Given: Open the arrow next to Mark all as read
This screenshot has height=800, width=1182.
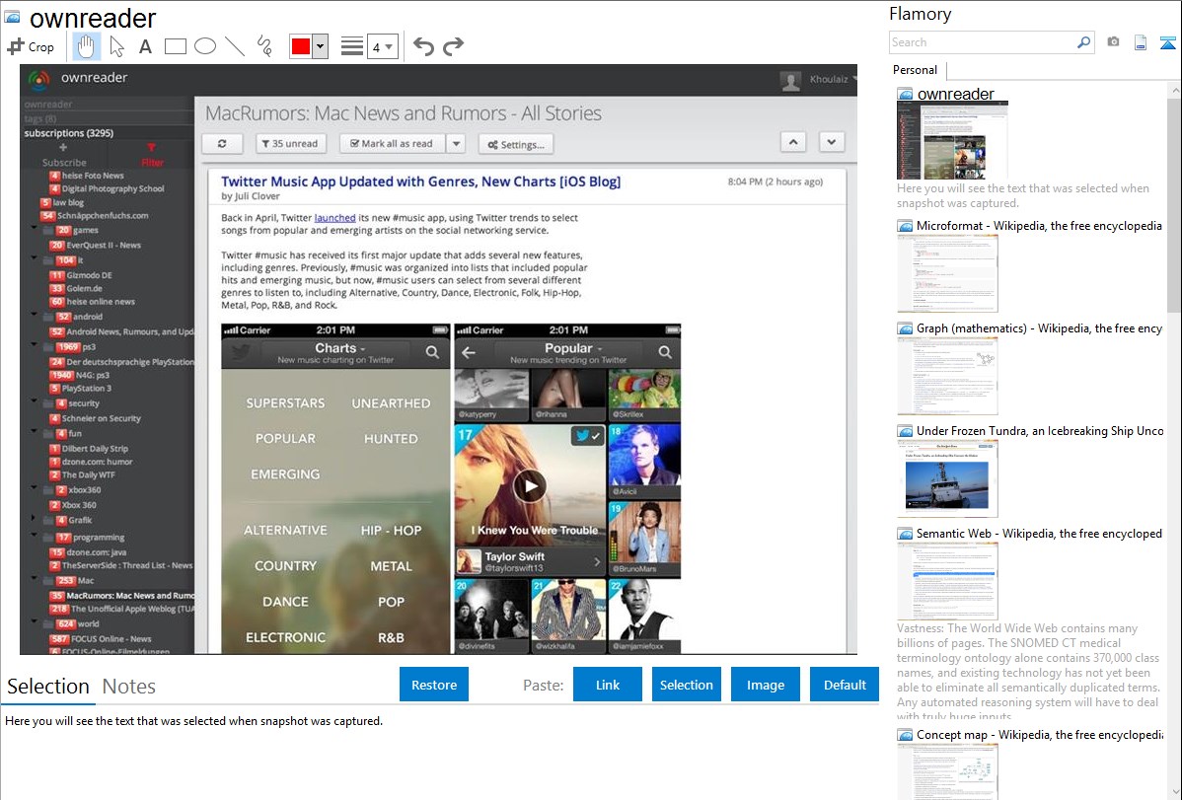Looking at the screenshot, I should 456,143.
